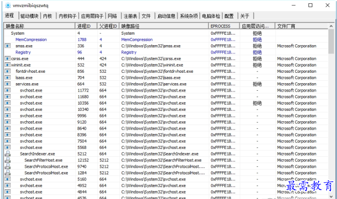
Task: Click path C:\Windows\System32\lsass.exe
Action: (x=151, y=77)
